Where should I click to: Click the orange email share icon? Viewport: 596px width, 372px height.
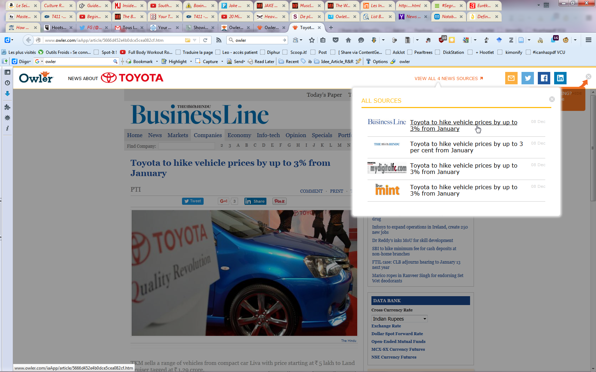pyautogui.click(x=511, y=78)
